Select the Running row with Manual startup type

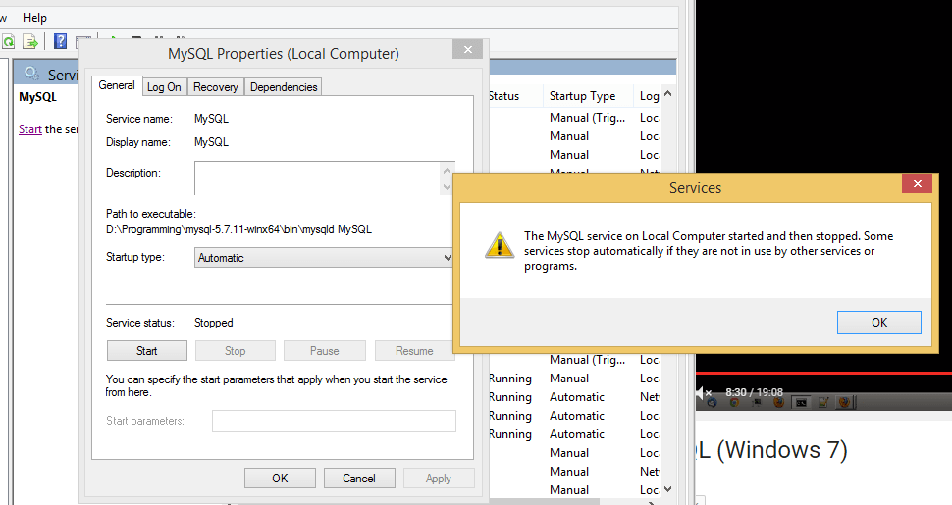click(574, 379)
